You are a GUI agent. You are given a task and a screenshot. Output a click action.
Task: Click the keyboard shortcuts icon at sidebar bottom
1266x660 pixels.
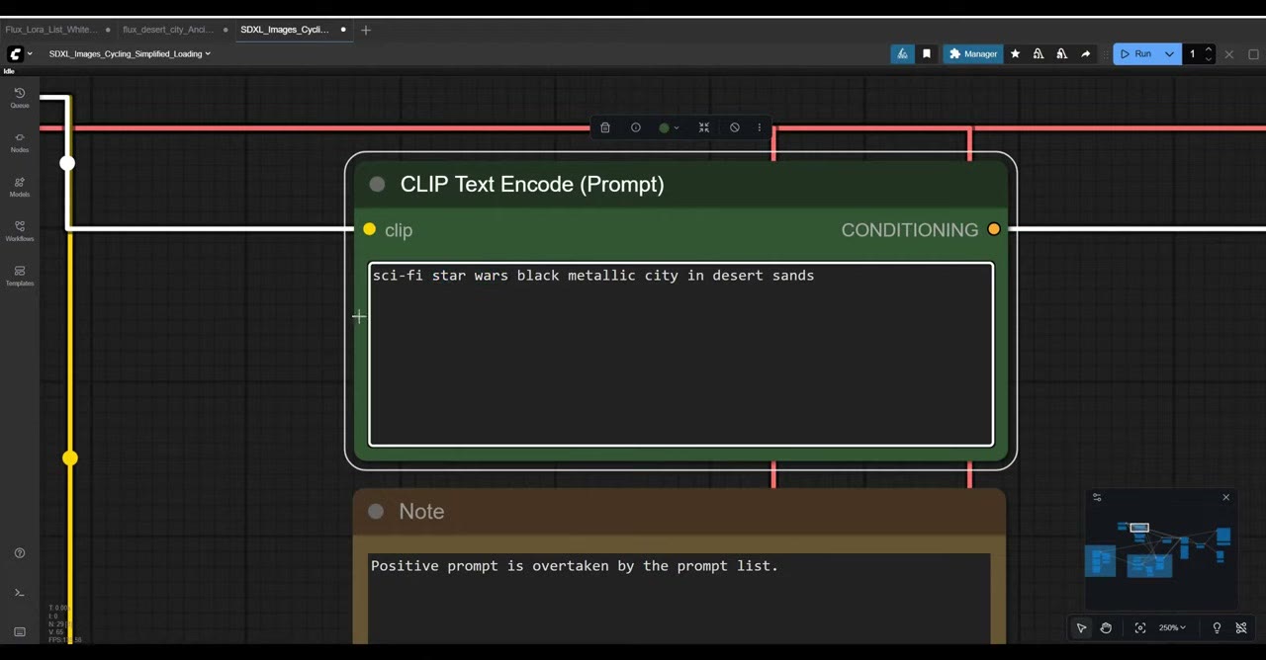coord(20,632)
